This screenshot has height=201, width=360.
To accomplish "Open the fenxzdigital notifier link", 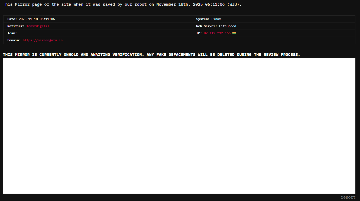I will [x=38, y=26].
